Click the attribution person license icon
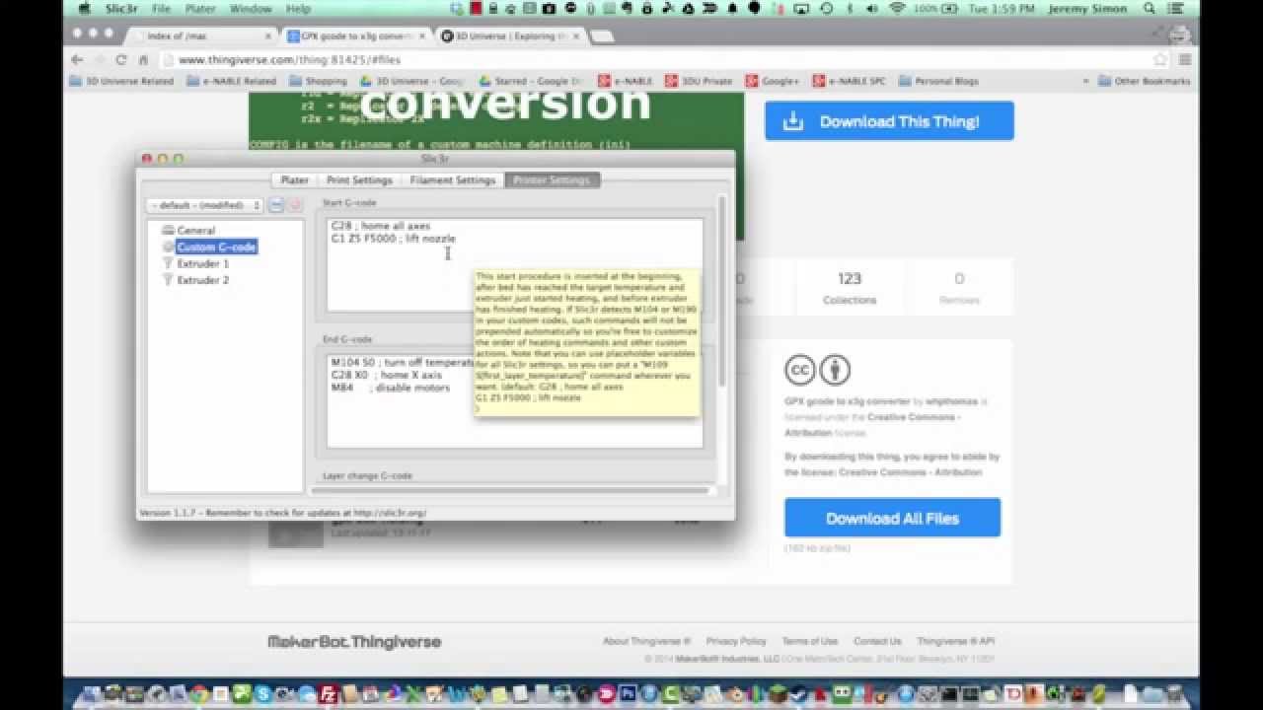This screenshot has width=1263, height=710. click(x=835, y=371)
